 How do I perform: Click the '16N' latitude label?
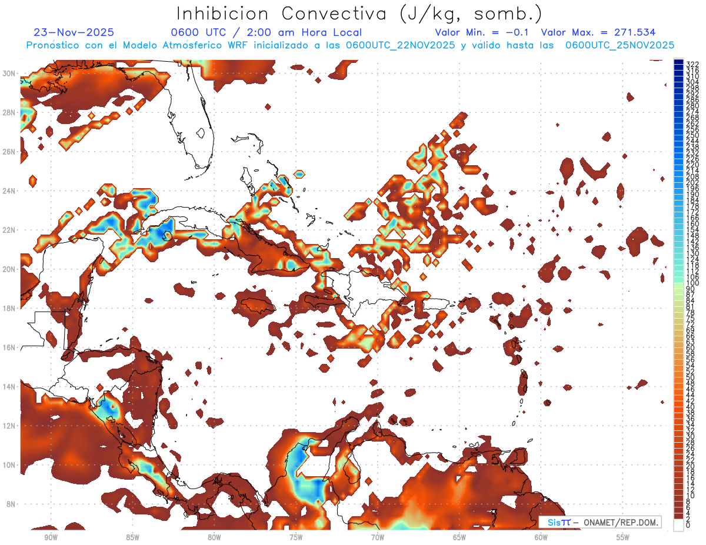click(x=10, y=347)
